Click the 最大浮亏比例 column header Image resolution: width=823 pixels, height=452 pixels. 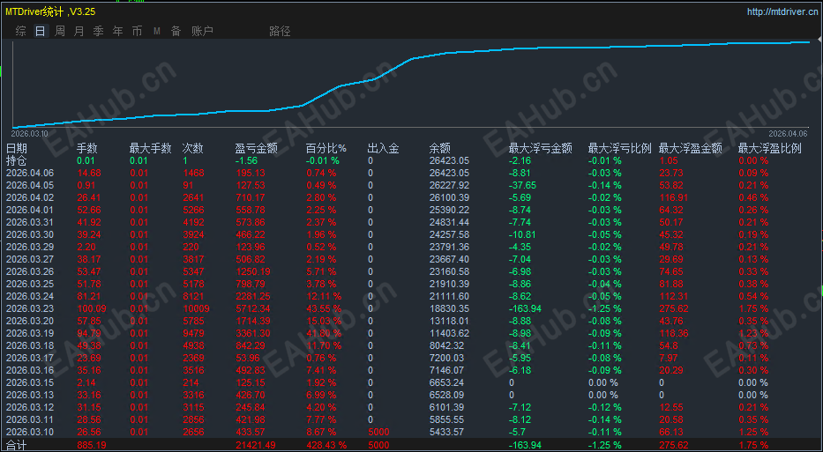pyautogui.click(x=619, y=149)
